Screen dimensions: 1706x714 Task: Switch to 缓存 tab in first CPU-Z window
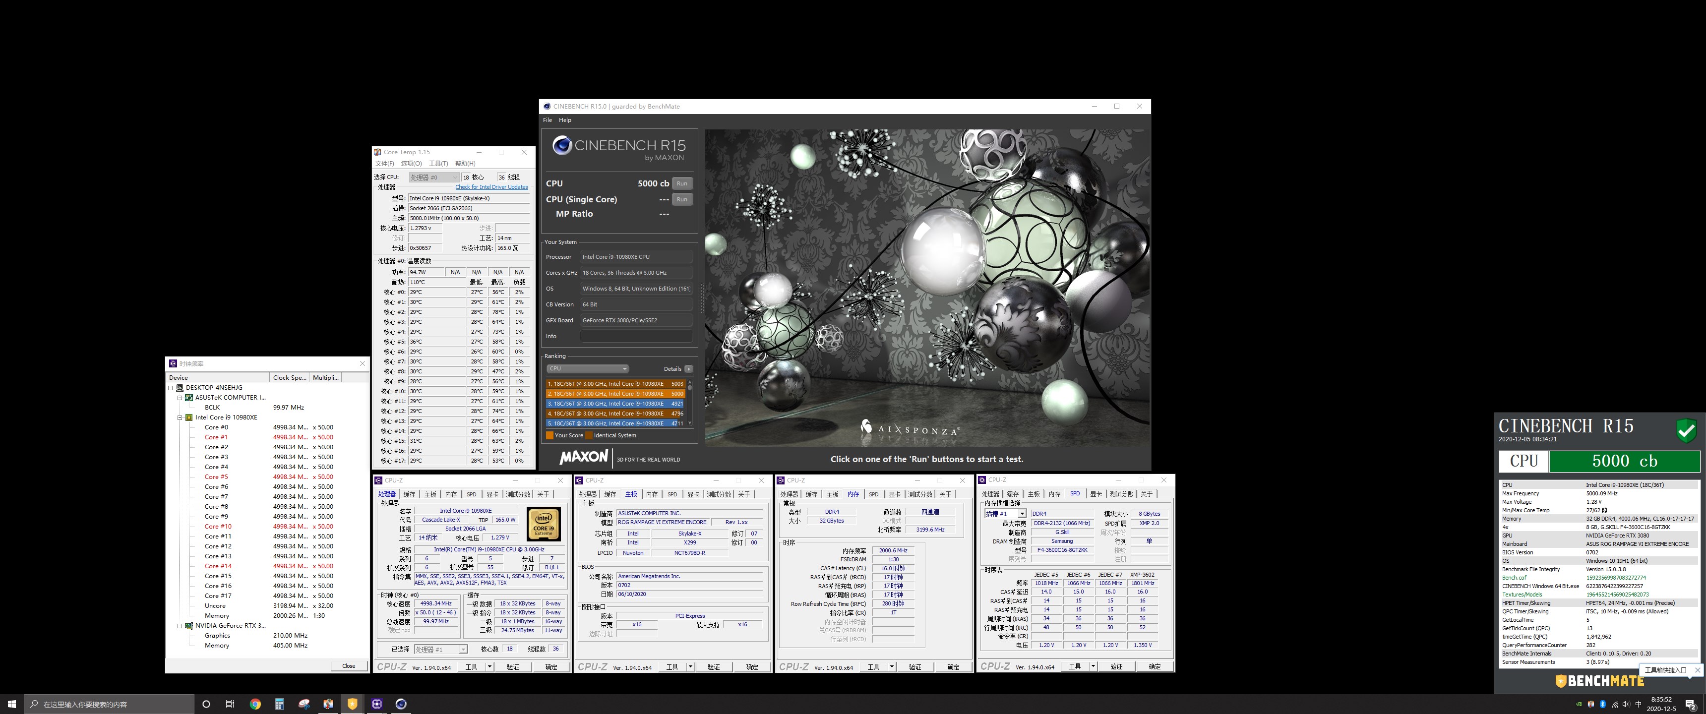coord(409,494)
